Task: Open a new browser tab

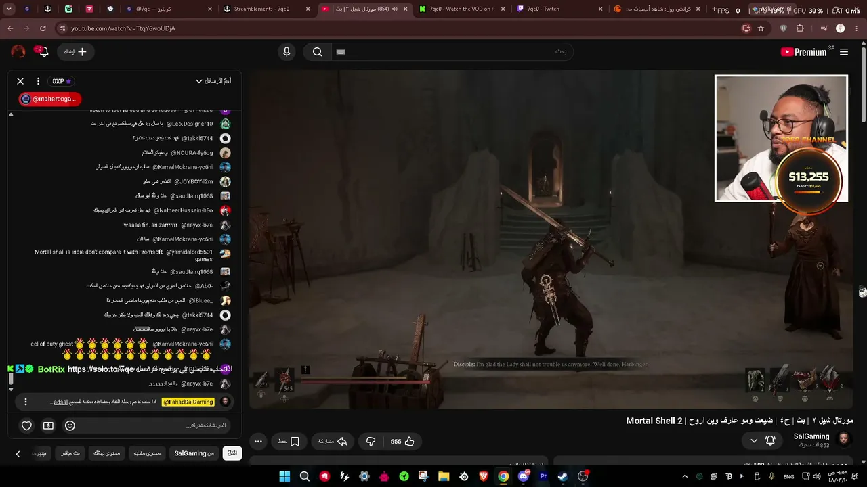Action: point(714,9)
